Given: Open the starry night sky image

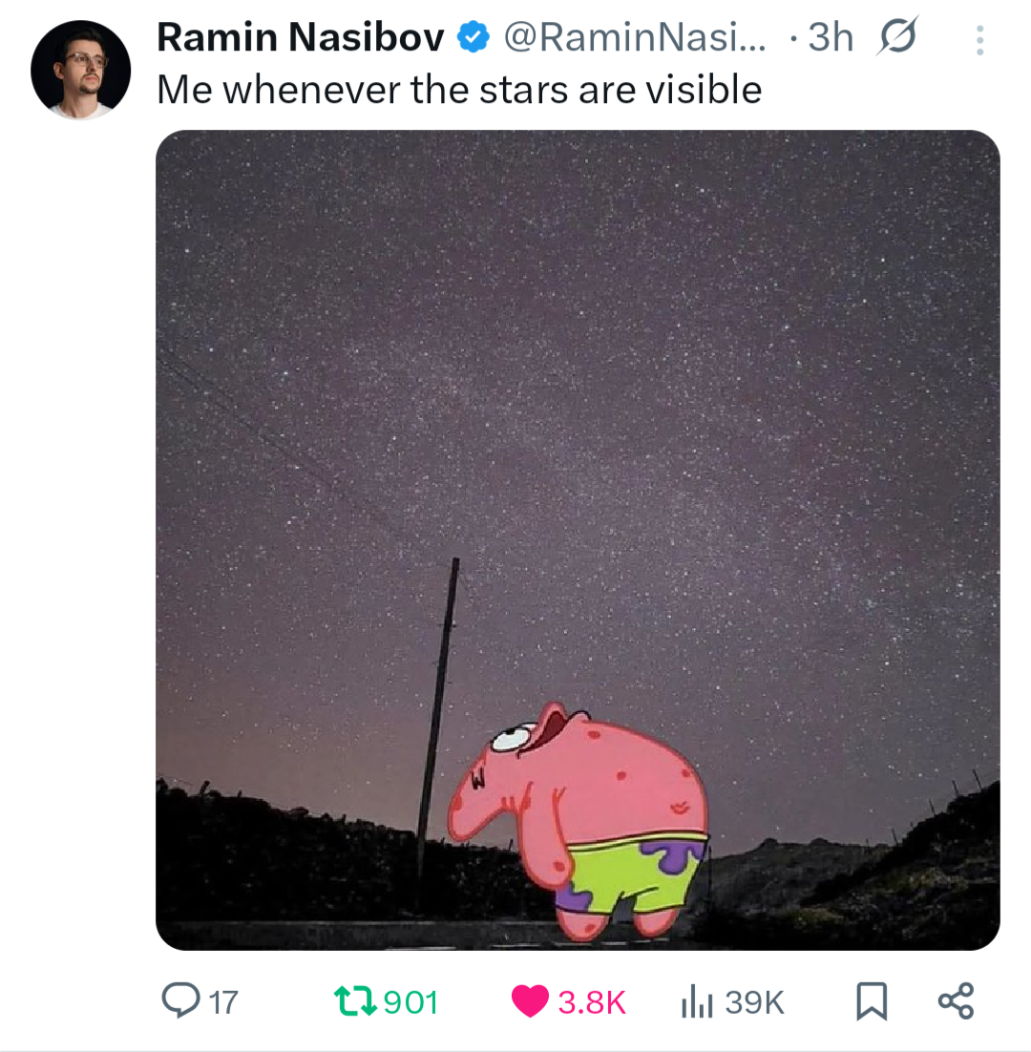Looking at the screenshot, I should (x=578, y=539).
